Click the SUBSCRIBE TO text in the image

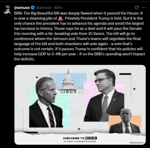(74, 138)
